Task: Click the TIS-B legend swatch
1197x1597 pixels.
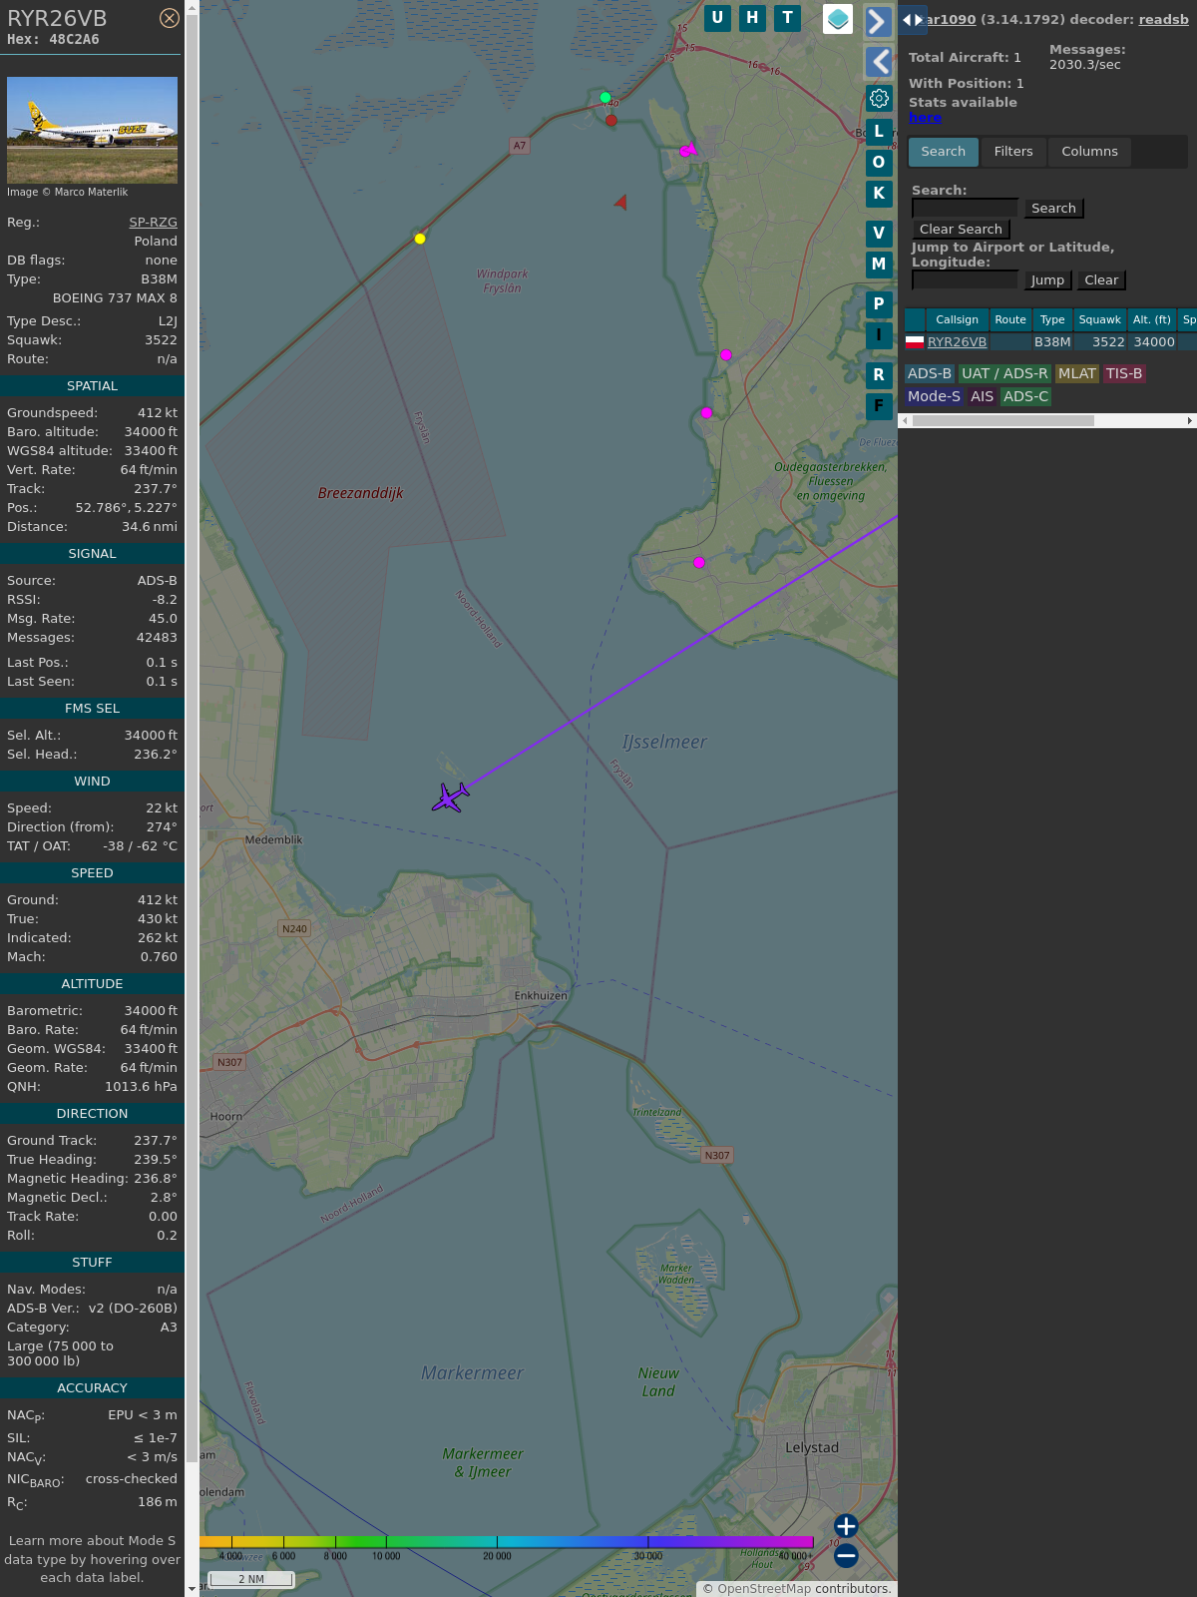Action: pos(1124,373)
